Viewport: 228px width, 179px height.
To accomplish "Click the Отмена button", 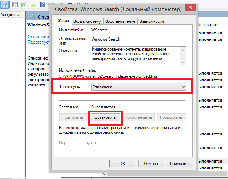I will coord(151,164).
